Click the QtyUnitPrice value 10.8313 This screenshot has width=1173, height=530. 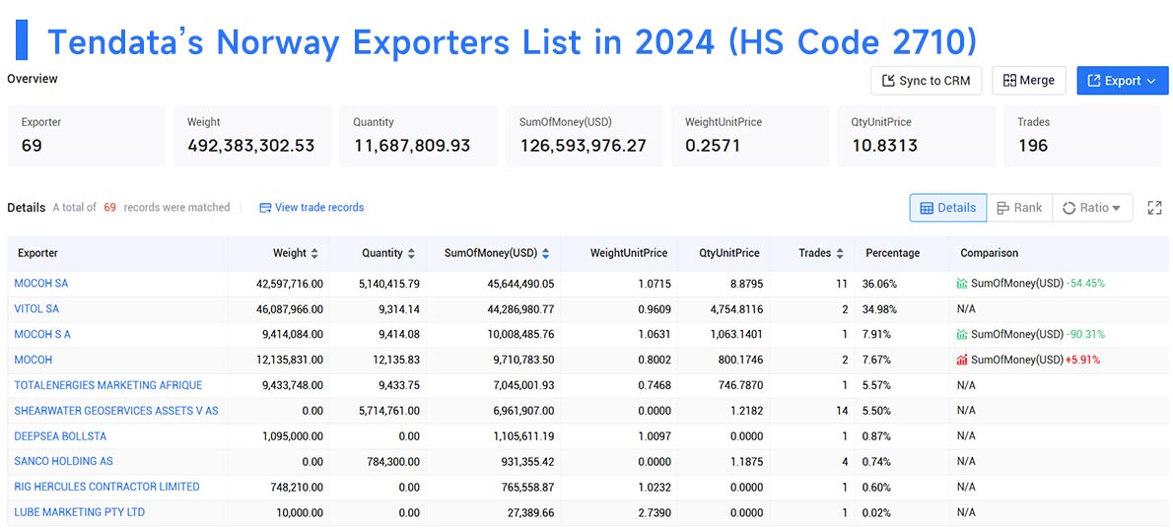point(884,146)
